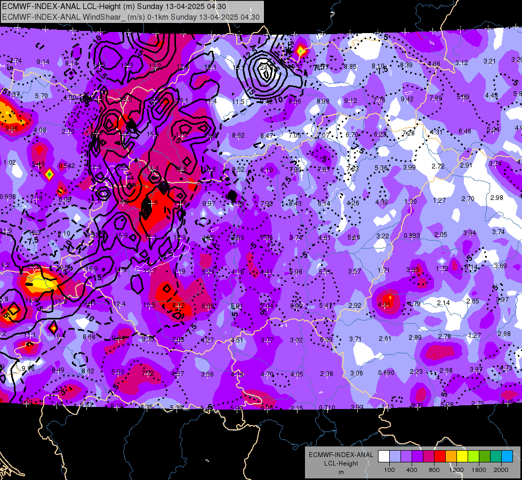Click the wind shear value '1.30'
This screenshot has height=480, width=522.
point(410,201)
